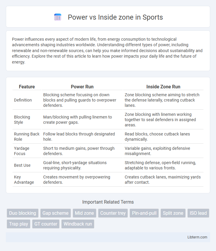Click the ISO lead tag

[198, 213]
